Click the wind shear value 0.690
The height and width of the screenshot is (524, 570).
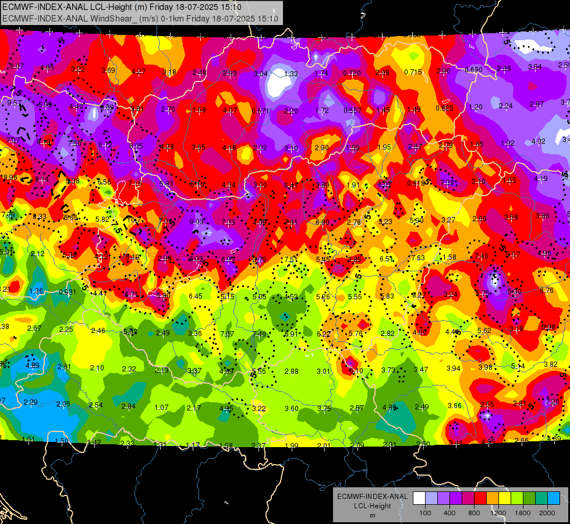[x=474, y=69]
